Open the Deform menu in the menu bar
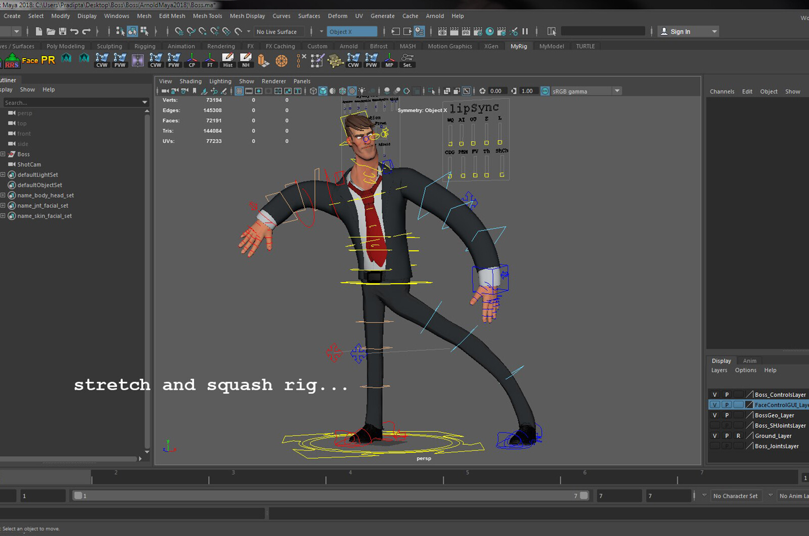 [338, 16]
